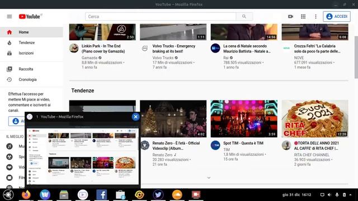Open the YouTube hamburger guide menu
Viewport: 358px width, 201px height.
[x=10, y=16]
